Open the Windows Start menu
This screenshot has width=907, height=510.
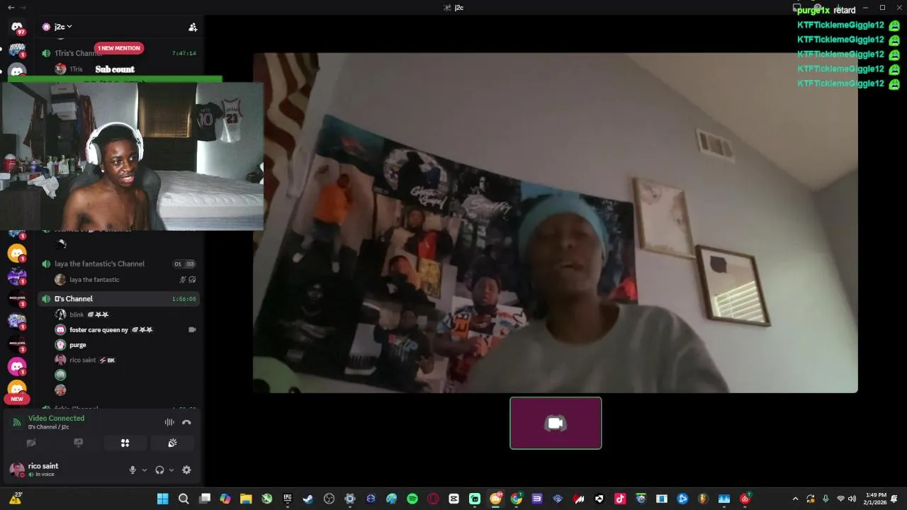click(x=162, y=499)
